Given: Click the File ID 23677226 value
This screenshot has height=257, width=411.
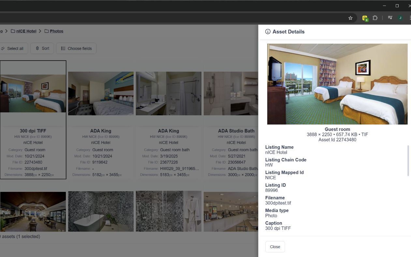Looking at the screenshot, I should pos(169,162).
